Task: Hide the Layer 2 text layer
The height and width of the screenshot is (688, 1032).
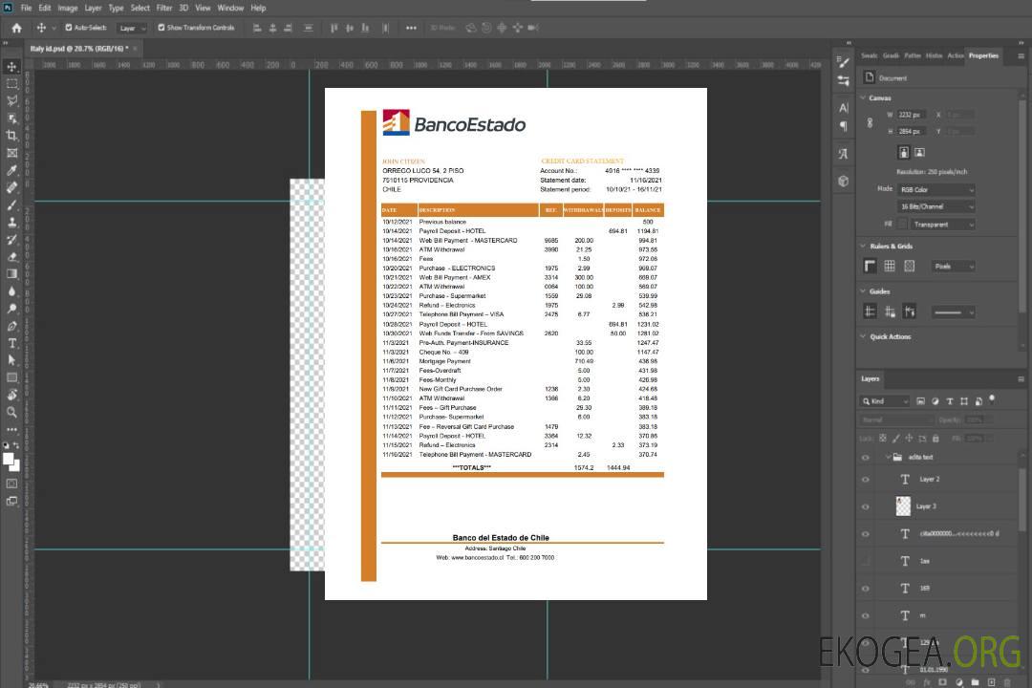Action: click(x=866, y=479)
